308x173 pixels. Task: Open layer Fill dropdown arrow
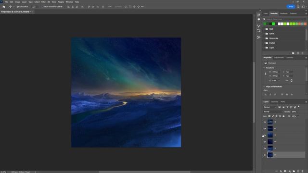click(298, 116)
